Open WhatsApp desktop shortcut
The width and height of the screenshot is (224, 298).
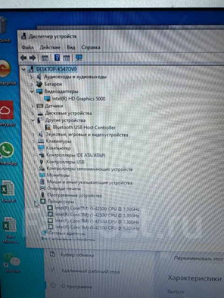click(7, 154)
